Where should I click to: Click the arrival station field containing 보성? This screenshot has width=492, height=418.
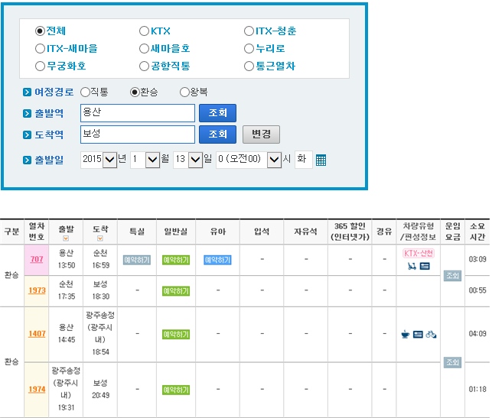[138, 134]
